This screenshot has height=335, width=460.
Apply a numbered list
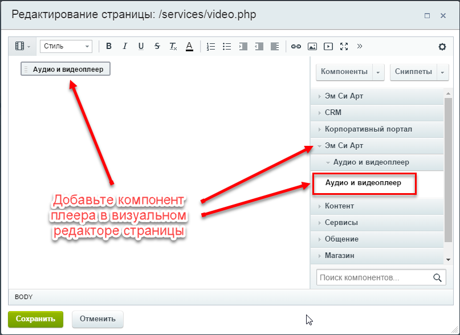(x=210, y=46)
